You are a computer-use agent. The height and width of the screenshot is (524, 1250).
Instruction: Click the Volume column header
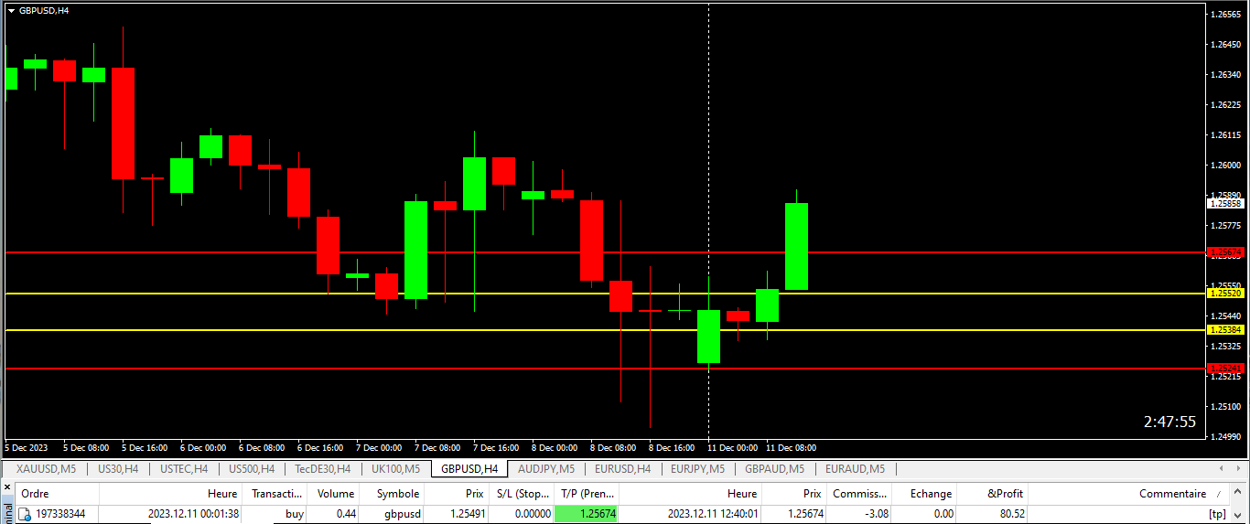[336, 494]
